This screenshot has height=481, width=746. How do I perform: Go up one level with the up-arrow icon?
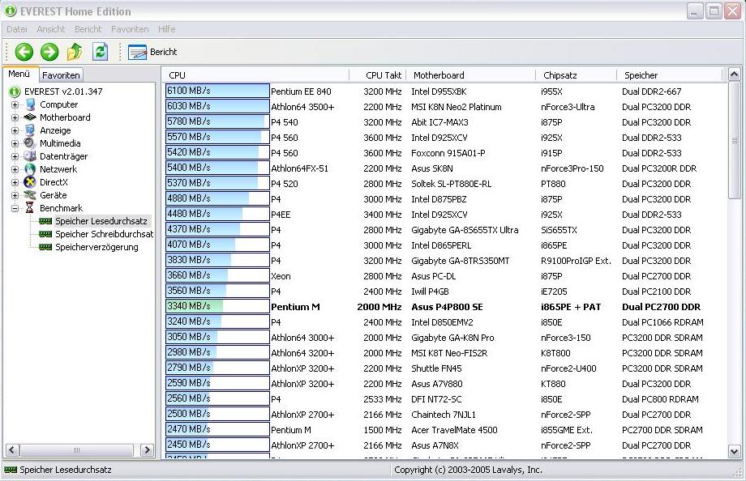(75, 52)
